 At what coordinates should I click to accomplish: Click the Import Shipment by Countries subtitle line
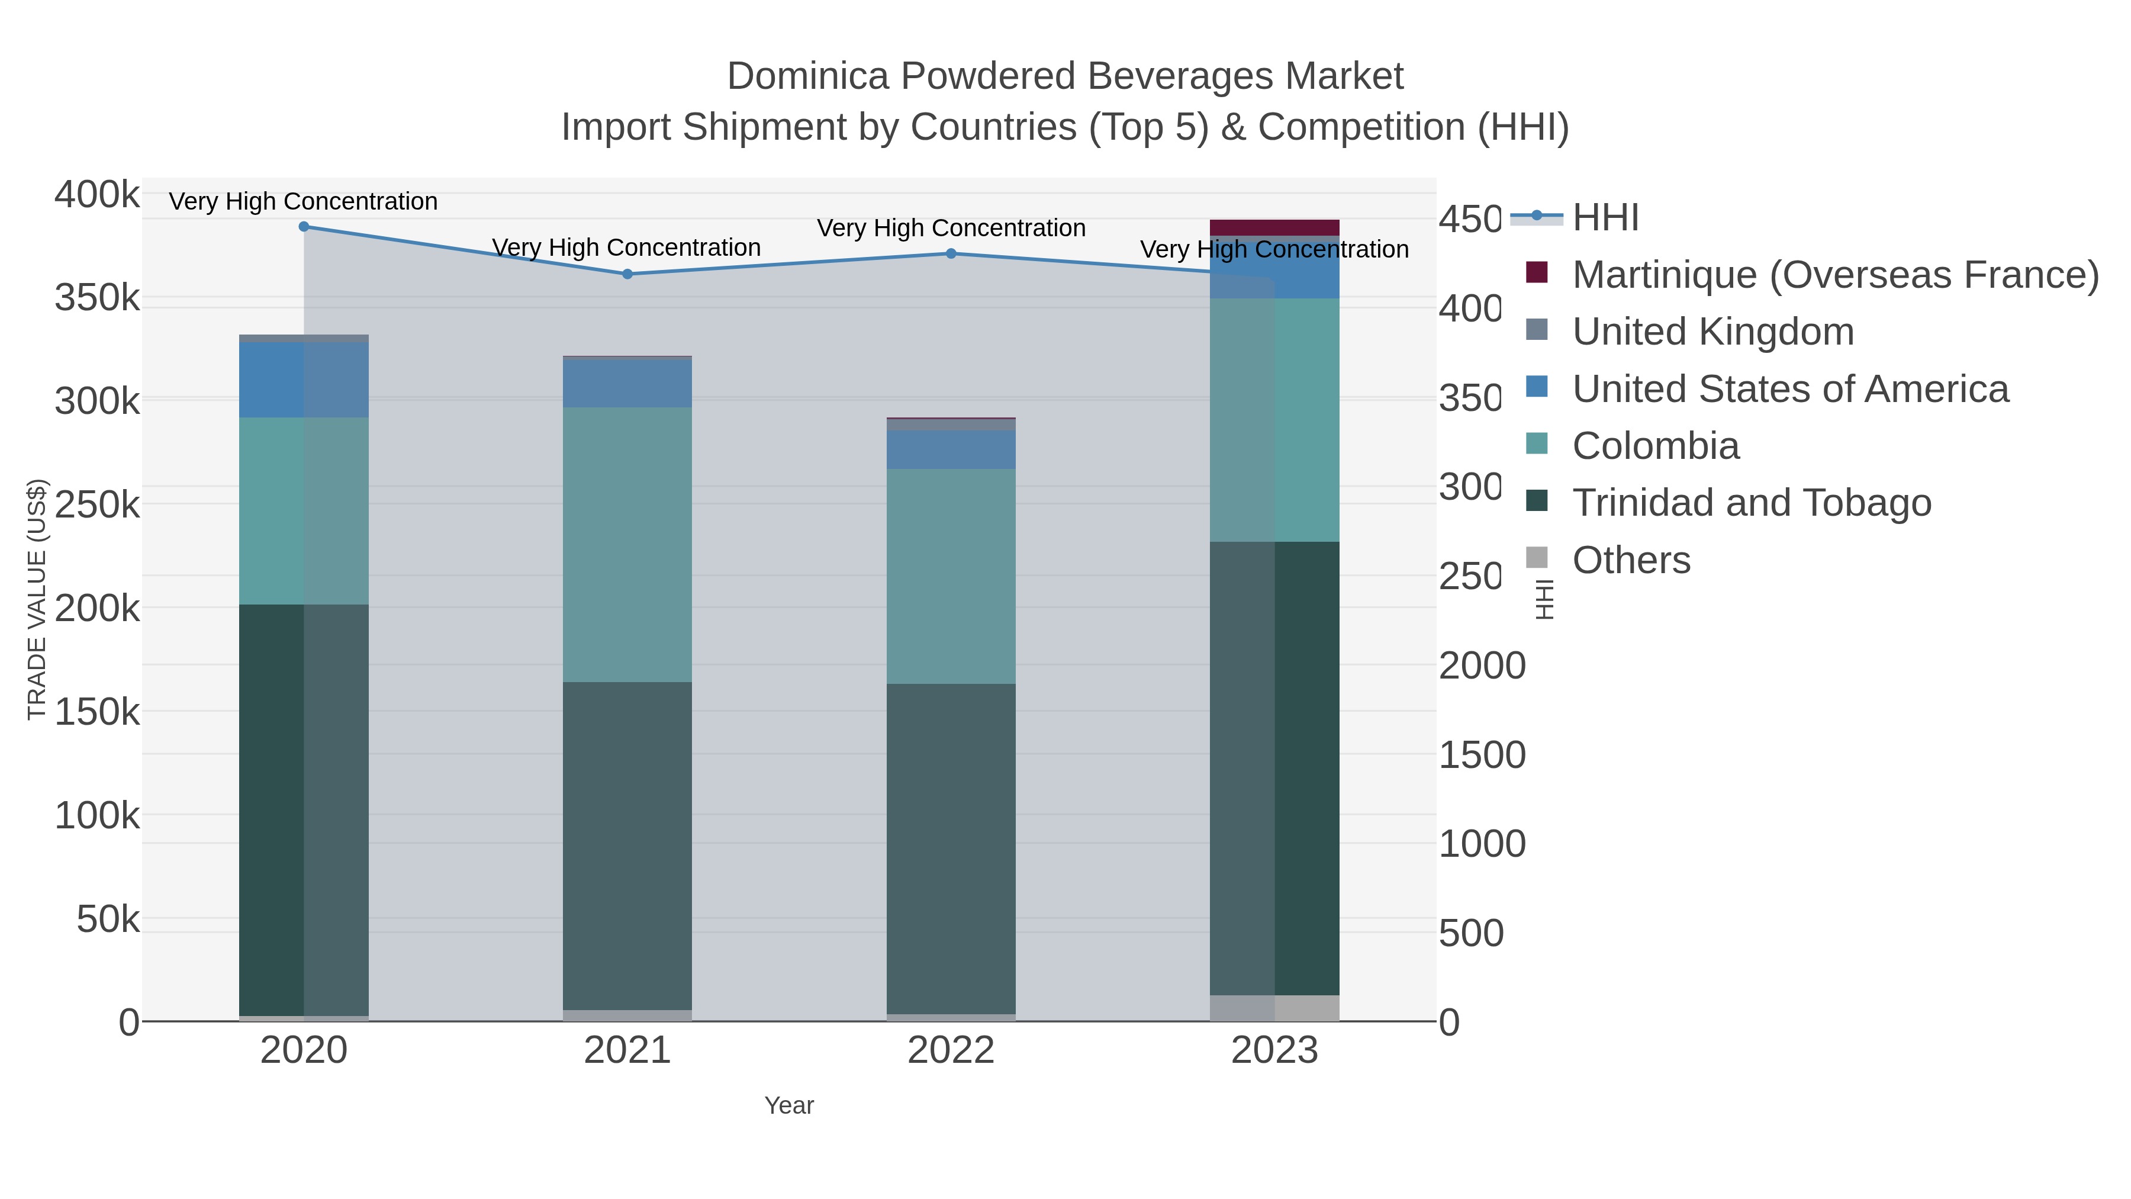point(1065,127)
